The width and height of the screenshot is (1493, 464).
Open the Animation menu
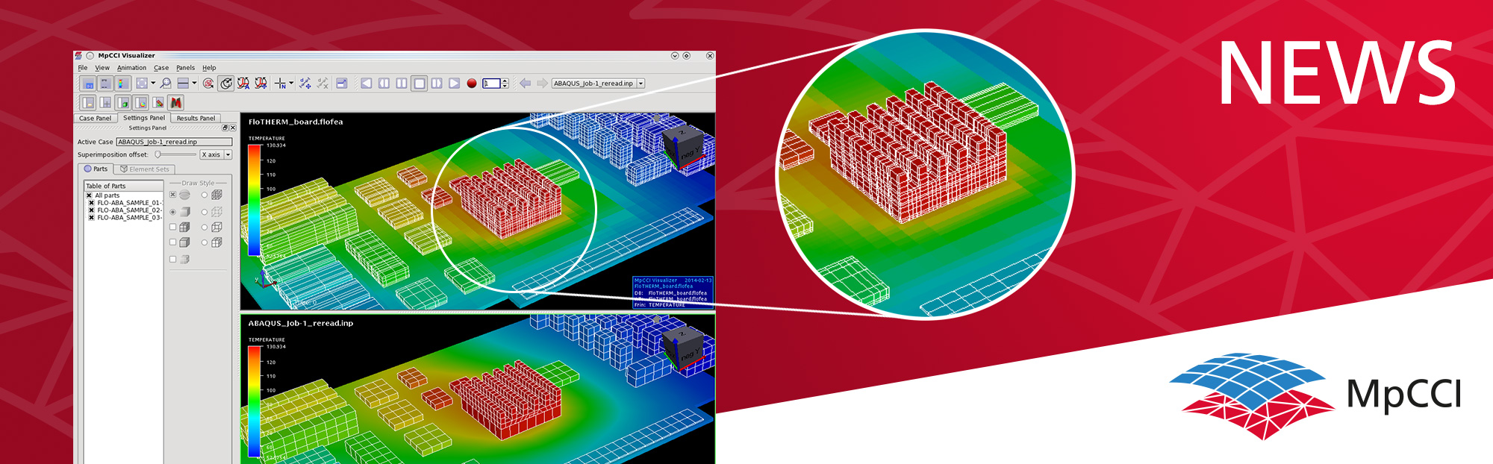pos(131,68)
